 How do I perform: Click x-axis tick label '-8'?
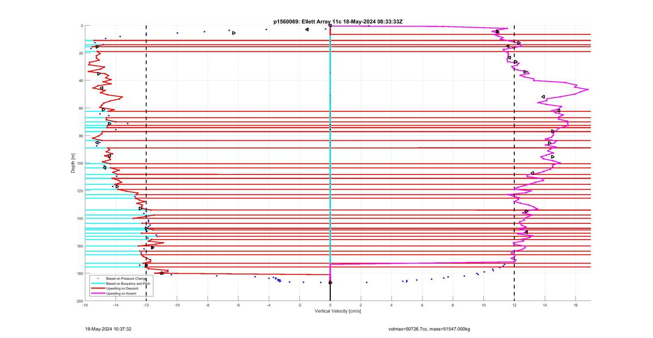(x=207, y=305)
